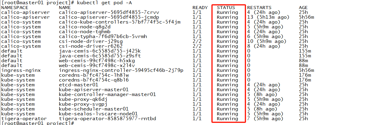Click Running status of ingress-nginx-controller pod
This screenshot has height=125, width=383.
[x=227, y=70]
